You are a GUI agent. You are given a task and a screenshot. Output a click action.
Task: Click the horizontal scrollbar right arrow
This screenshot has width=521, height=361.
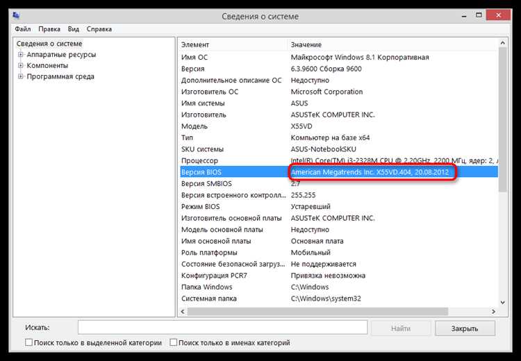click(x=493, y=312)
